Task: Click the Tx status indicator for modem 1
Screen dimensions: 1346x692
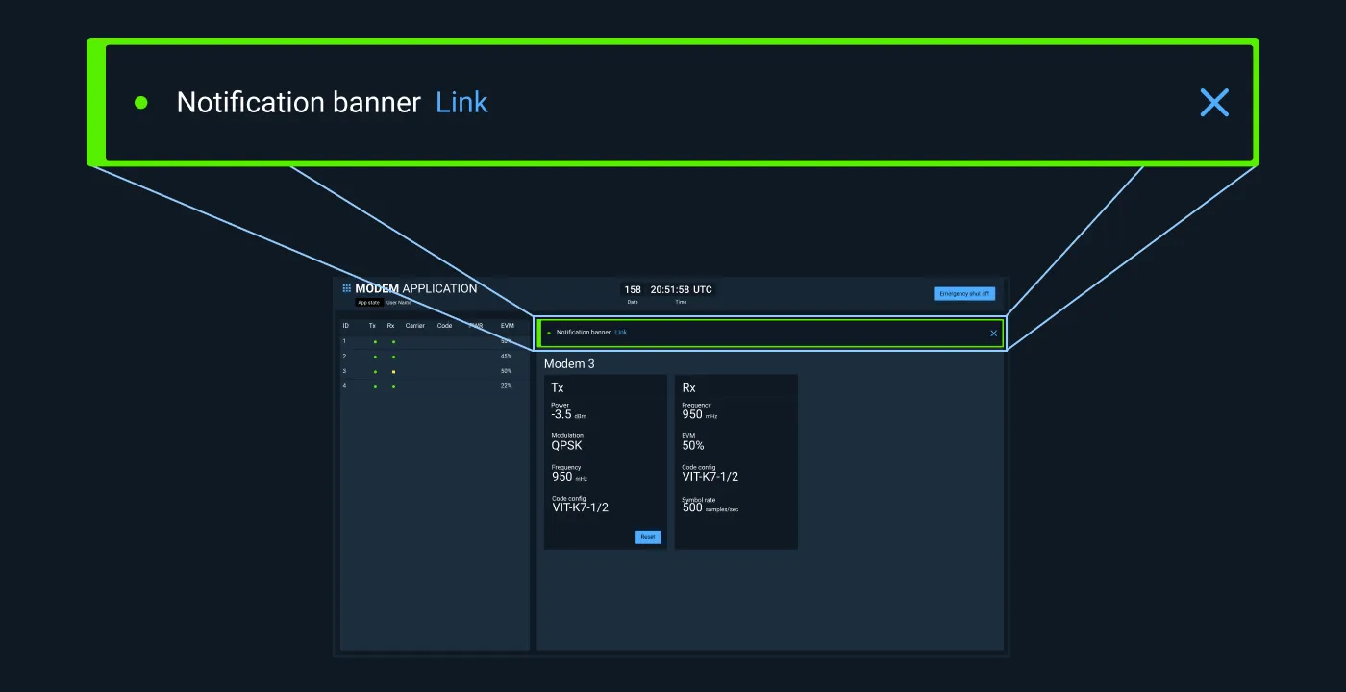Action: (x=375, y=342)
